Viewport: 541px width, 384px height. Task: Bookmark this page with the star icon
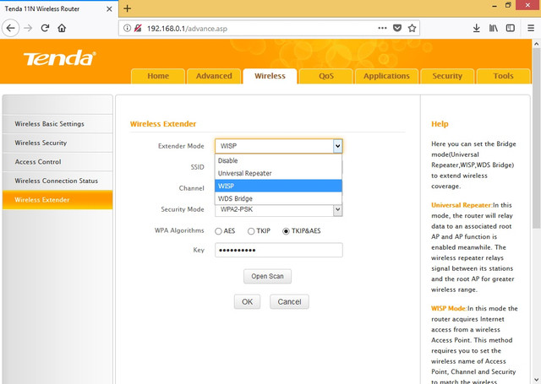(x=412, y=28)
